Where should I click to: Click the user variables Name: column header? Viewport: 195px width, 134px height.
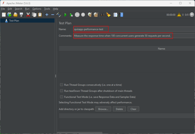[161, 49]
